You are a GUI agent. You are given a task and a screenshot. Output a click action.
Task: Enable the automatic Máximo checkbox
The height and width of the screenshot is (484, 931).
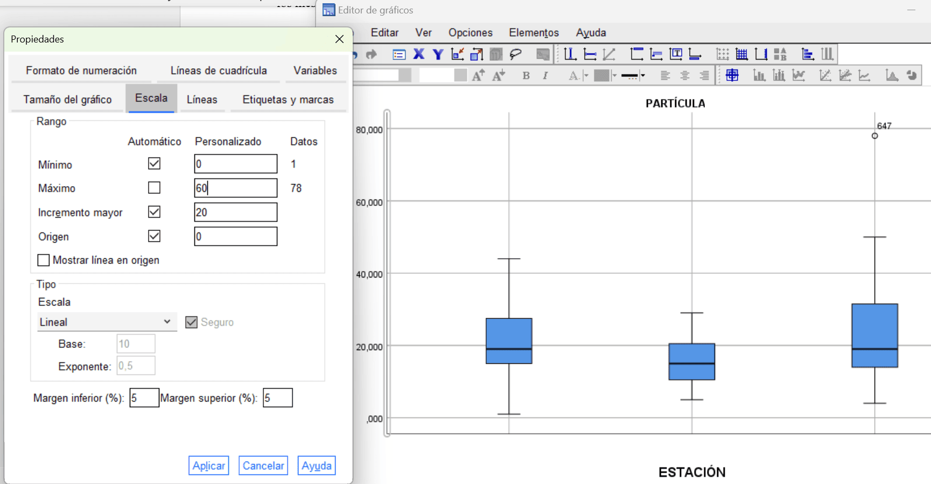[154, 188]
